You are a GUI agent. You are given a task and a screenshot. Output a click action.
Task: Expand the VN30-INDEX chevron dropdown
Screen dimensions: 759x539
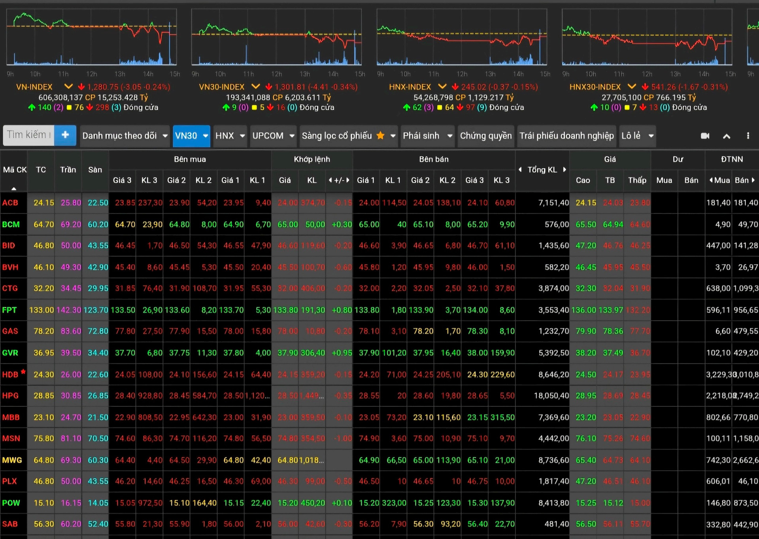[256, 86]
